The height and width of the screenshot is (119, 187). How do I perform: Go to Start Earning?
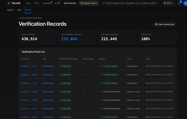click(70, 3)
